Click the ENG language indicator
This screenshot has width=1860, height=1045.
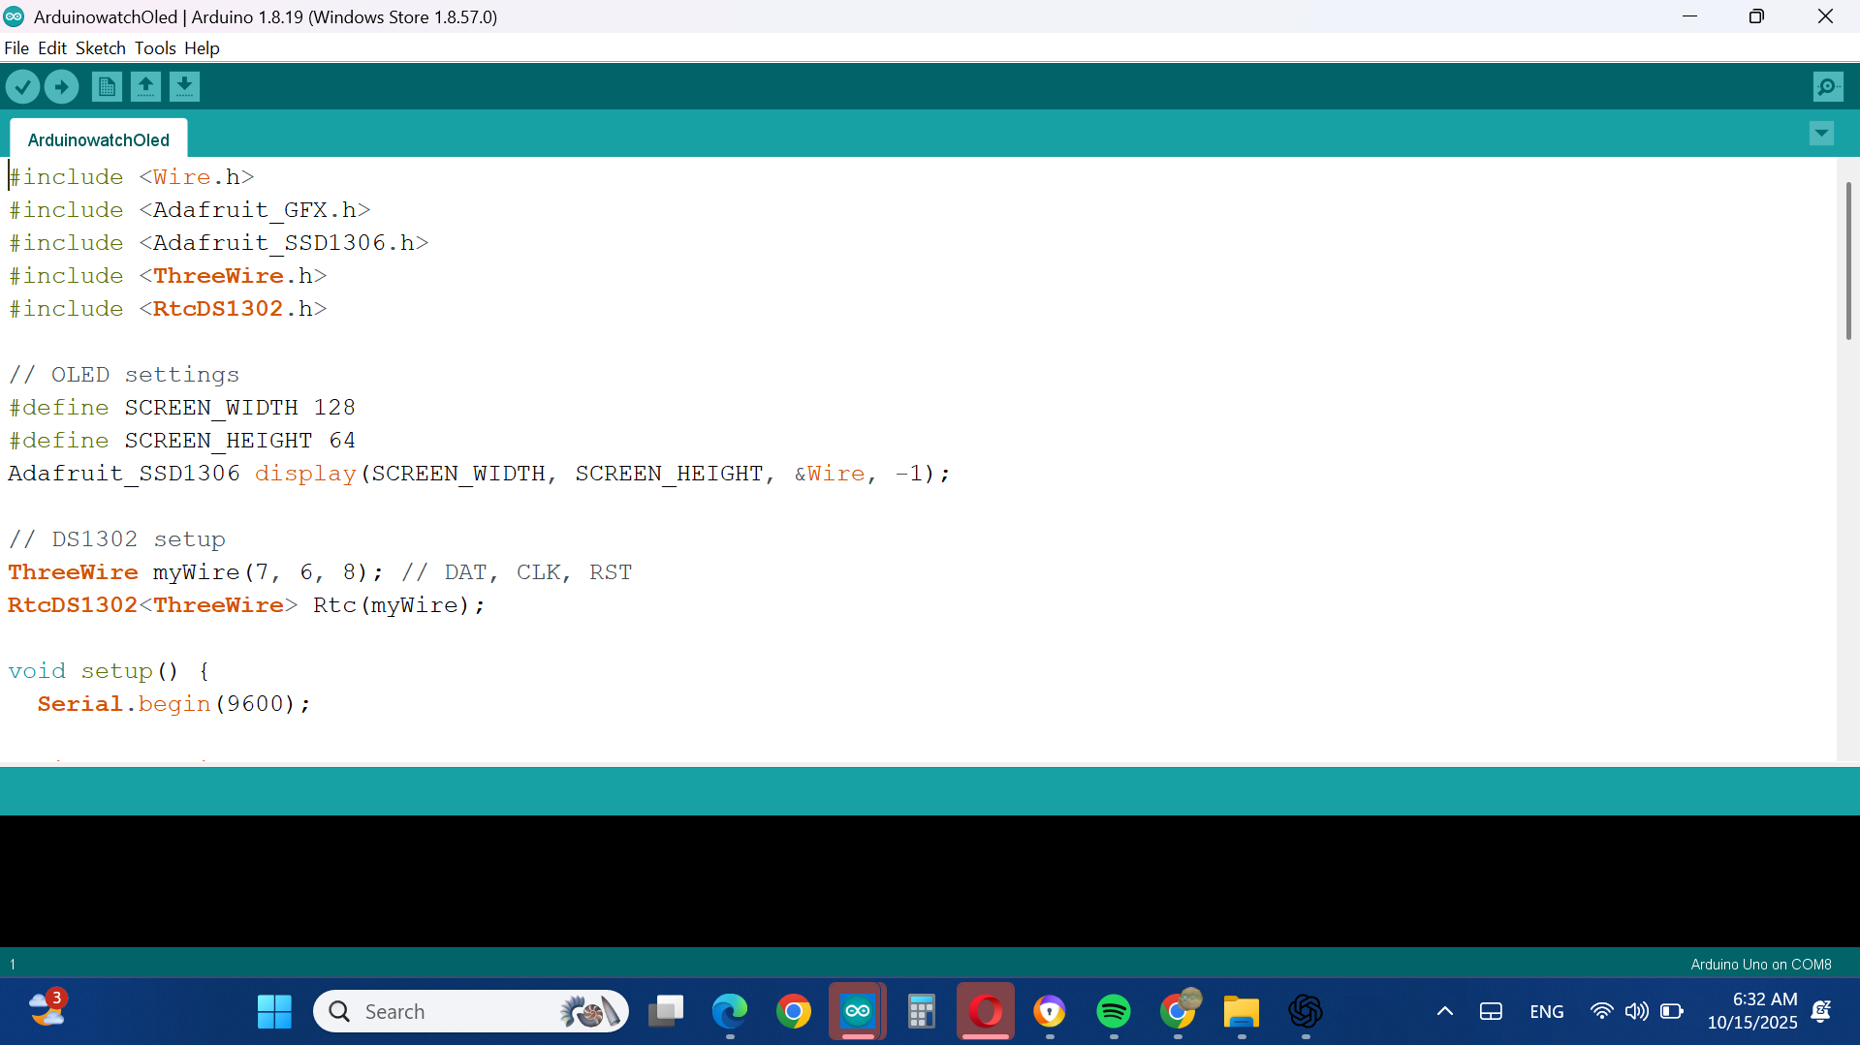tap(1547, 1012)
